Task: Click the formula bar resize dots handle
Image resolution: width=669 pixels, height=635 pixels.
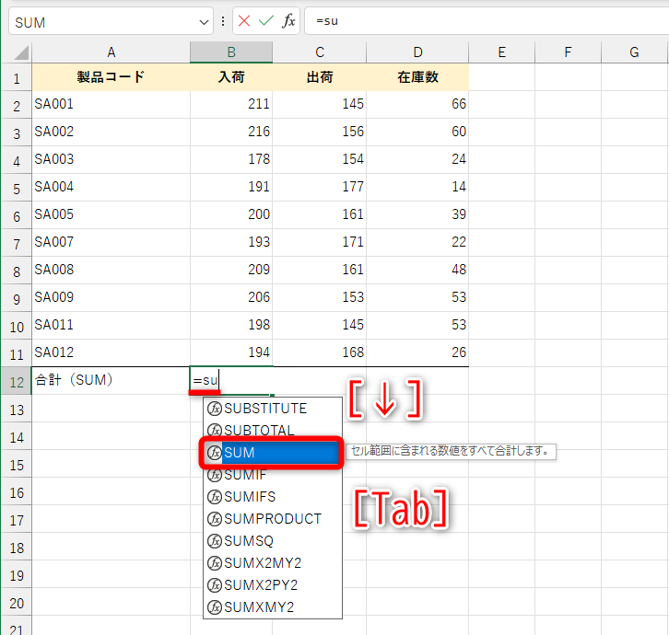Action: click(223, 21)
